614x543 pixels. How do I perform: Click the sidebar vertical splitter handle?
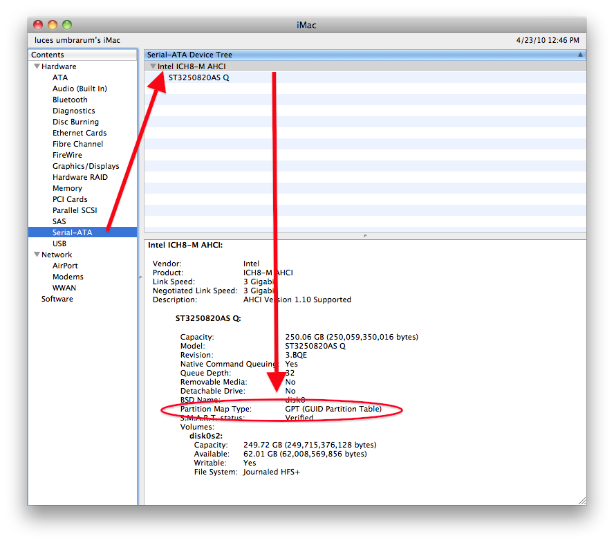pyautogui.click(x=140, y=277)
